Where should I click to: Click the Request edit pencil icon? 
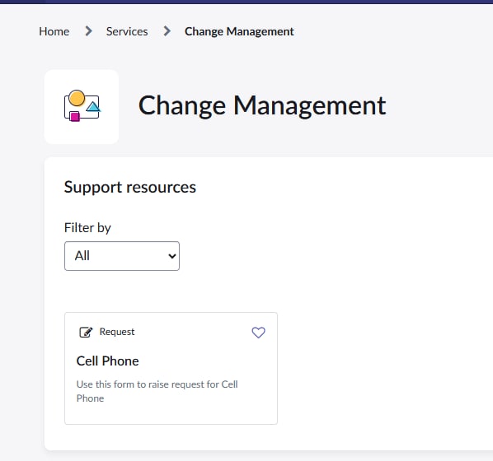[86, 332]
